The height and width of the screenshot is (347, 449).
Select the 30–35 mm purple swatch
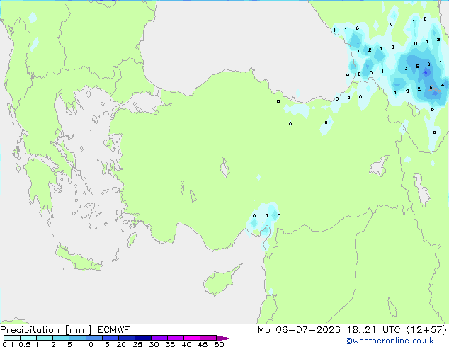coord(159,338)
